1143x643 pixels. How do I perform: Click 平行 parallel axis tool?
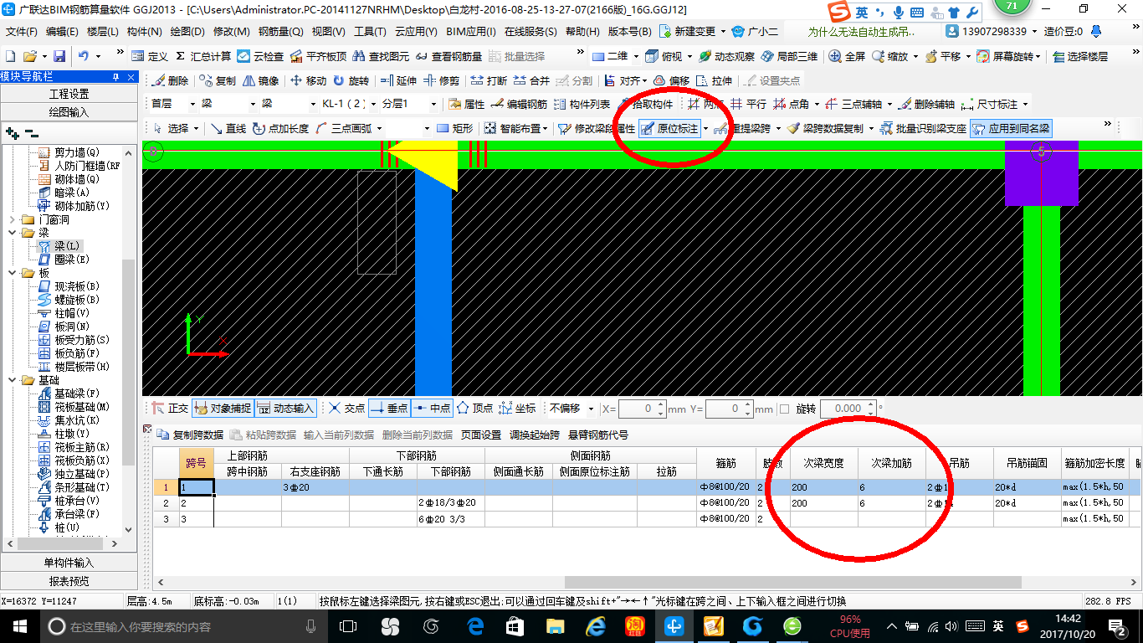(748, 104)
